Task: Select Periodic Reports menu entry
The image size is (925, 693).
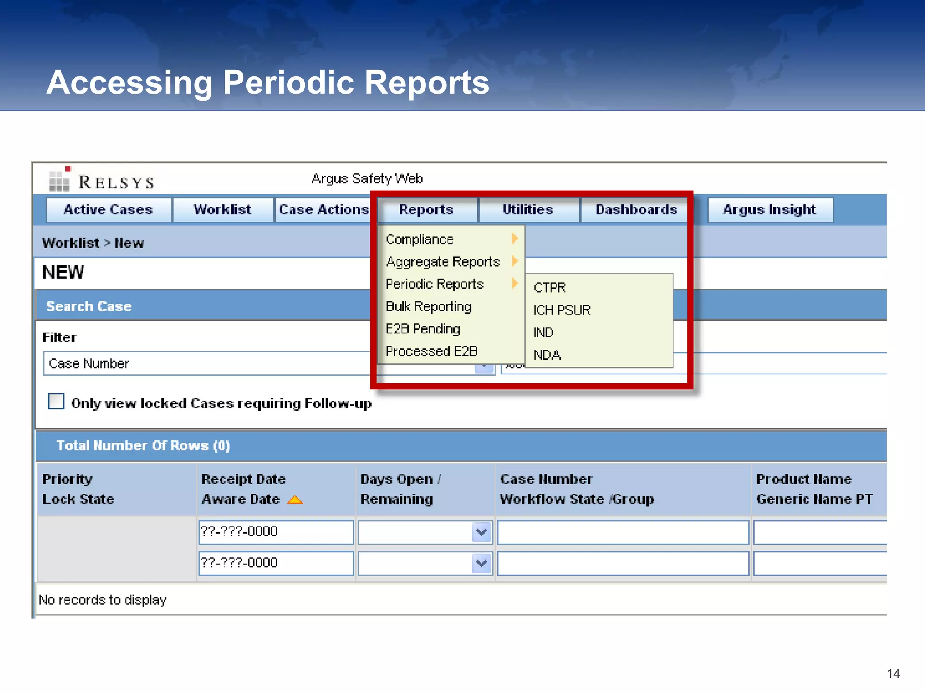Action: pos(451,284)
